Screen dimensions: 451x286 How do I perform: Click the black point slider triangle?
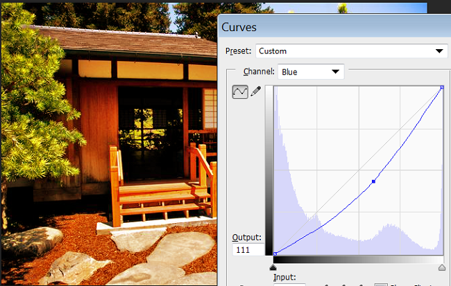pyautogui.click(x=273, y=267)
